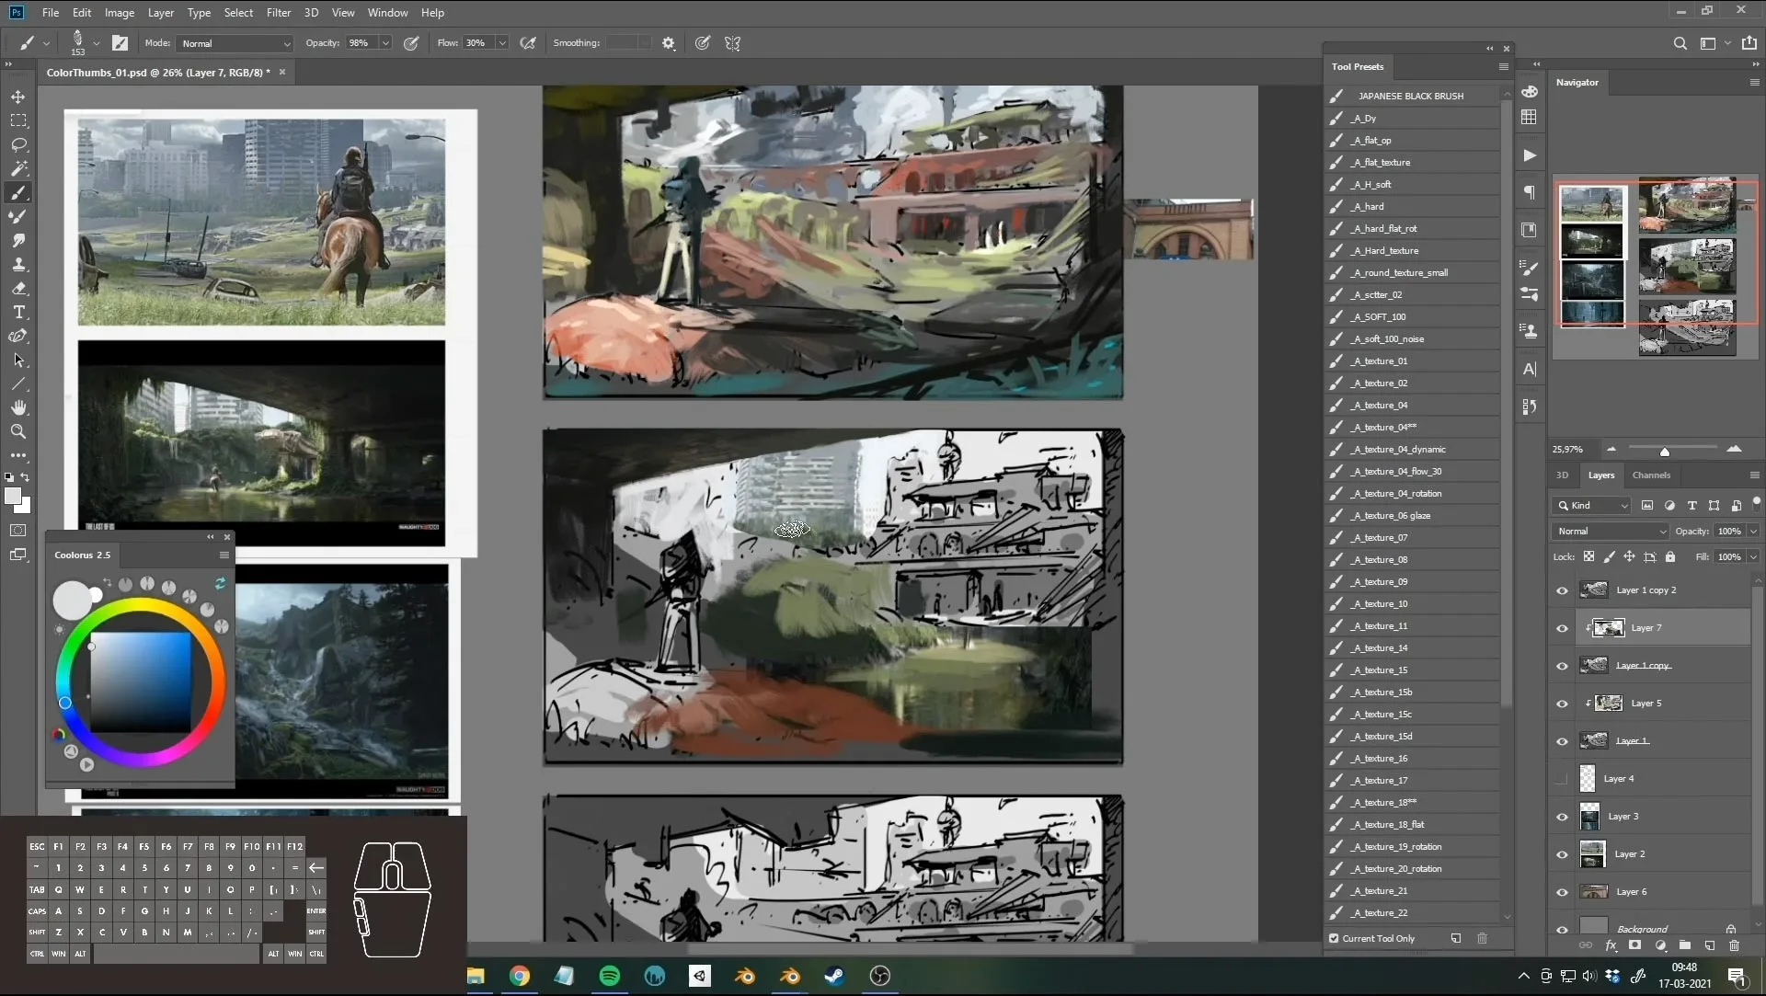Viewport: 1766px width, 996px height.
Task: Select the Hand tool
Action: (18, 407)
